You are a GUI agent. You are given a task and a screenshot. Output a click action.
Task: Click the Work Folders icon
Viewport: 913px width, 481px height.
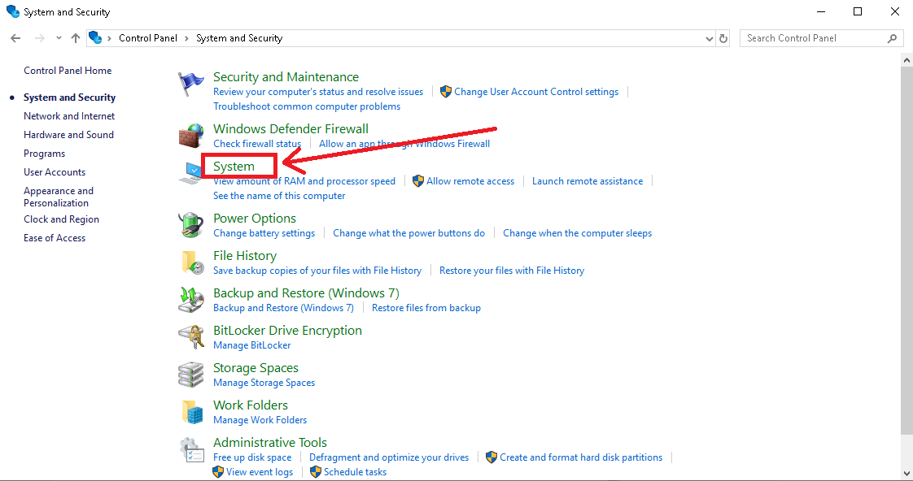(192, 412)
